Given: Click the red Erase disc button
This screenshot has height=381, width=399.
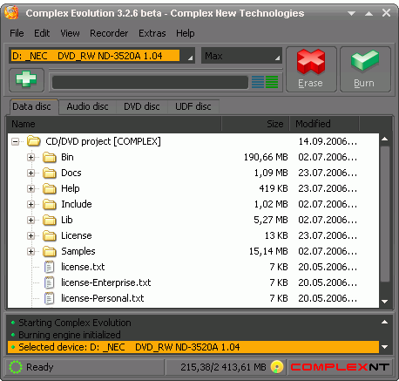Looking at the screenshot, I should pyautogui.click(x=311, y=69).
